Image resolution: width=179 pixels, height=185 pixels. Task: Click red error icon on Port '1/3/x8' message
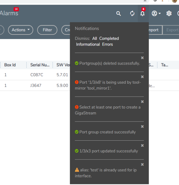point(77,82)
